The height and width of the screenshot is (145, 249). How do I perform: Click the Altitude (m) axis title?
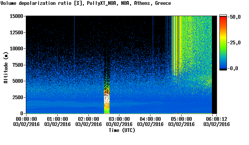6,68
